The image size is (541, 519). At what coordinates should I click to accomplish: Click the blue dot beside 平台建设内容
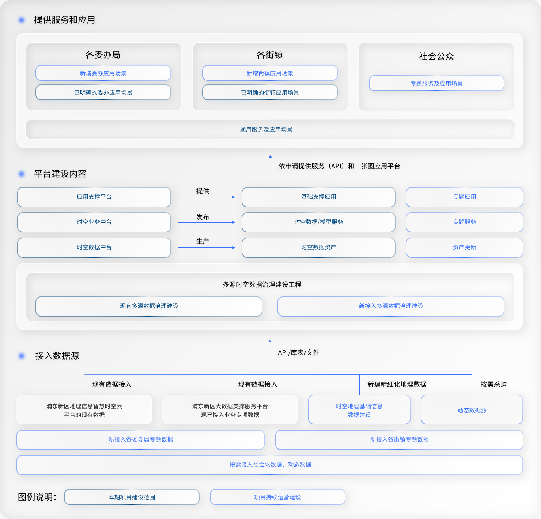pyautogui.click(x=22, y=174)
